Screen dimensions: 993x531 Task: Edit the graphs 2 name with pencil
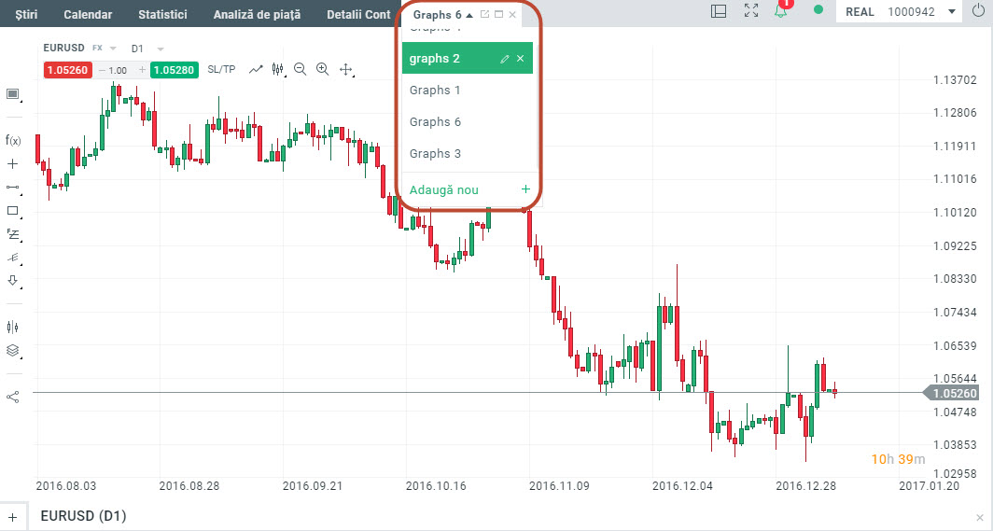click(x=504, y=59)
